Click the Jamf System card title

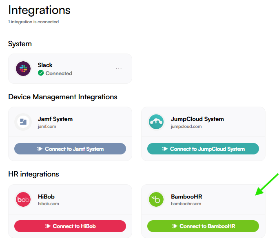(x=55, y=119)
